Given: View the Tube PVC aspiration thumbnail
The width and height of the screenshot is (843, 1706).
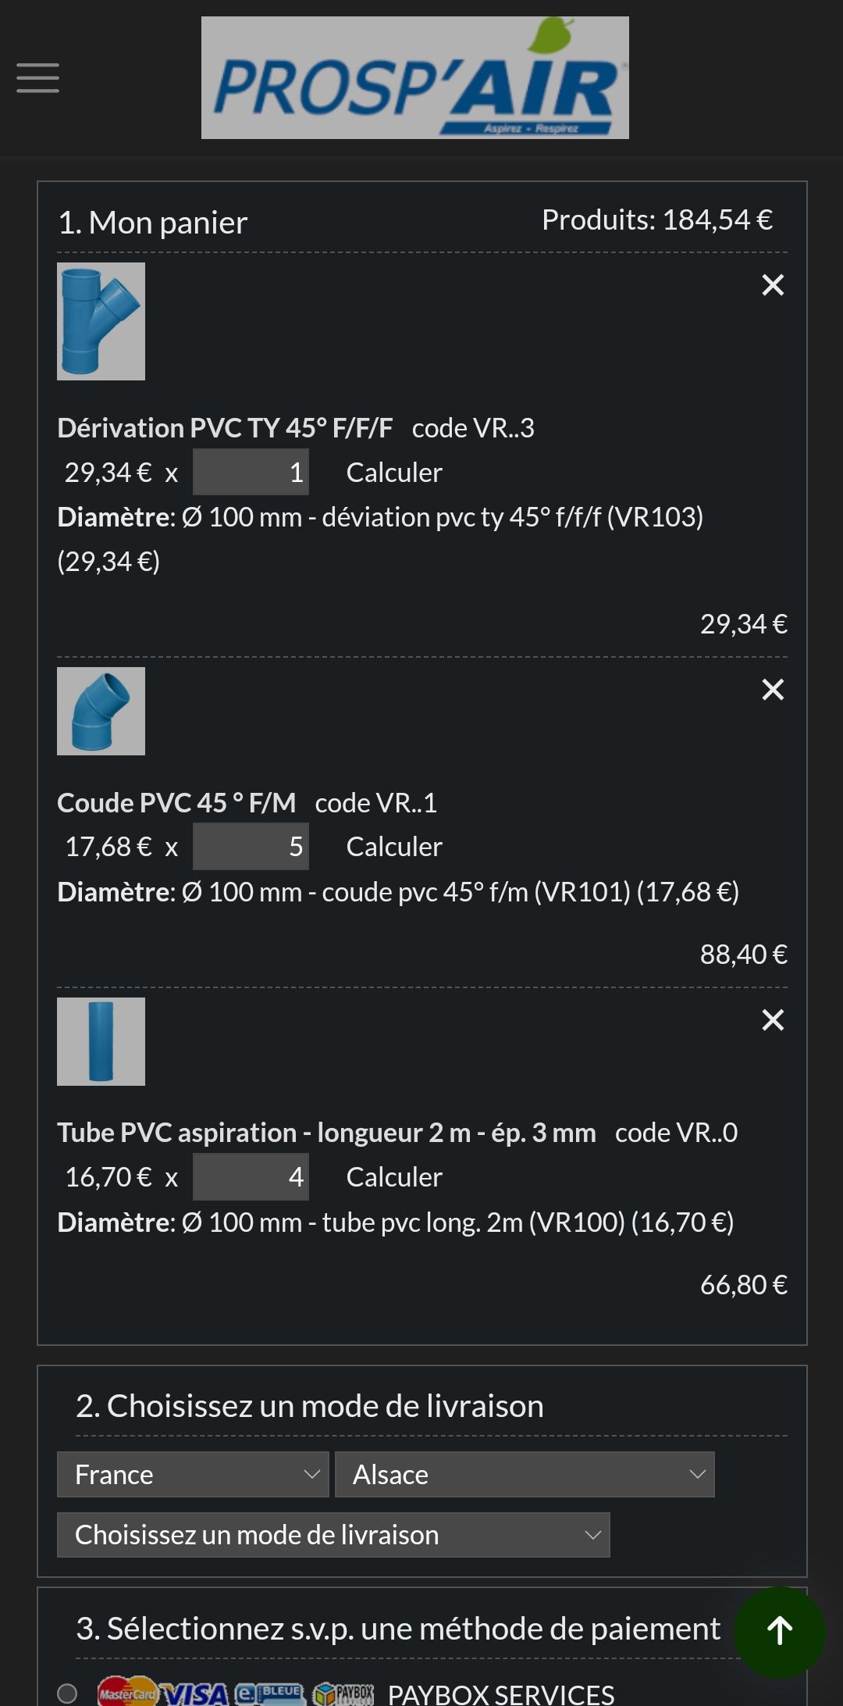Looking at the screenshot, I should click(101, 1041).
